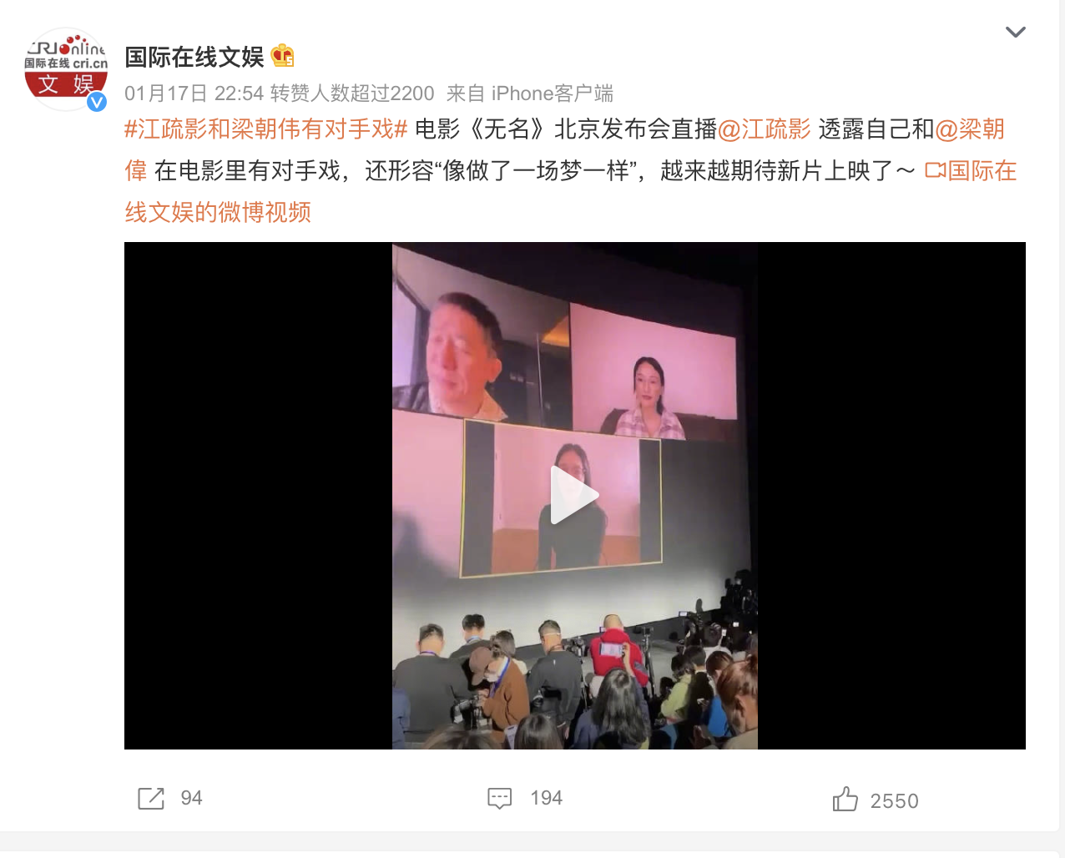Click the repost count 94
The height and width of the screenshot is (858, 1065).
[x=192, y=798]
